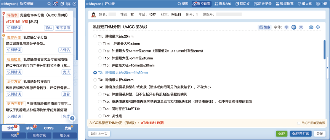Open the floating user avatar icon in left panel
The height and width of the screenshot is (140, 330).
(x=72, y=118)
